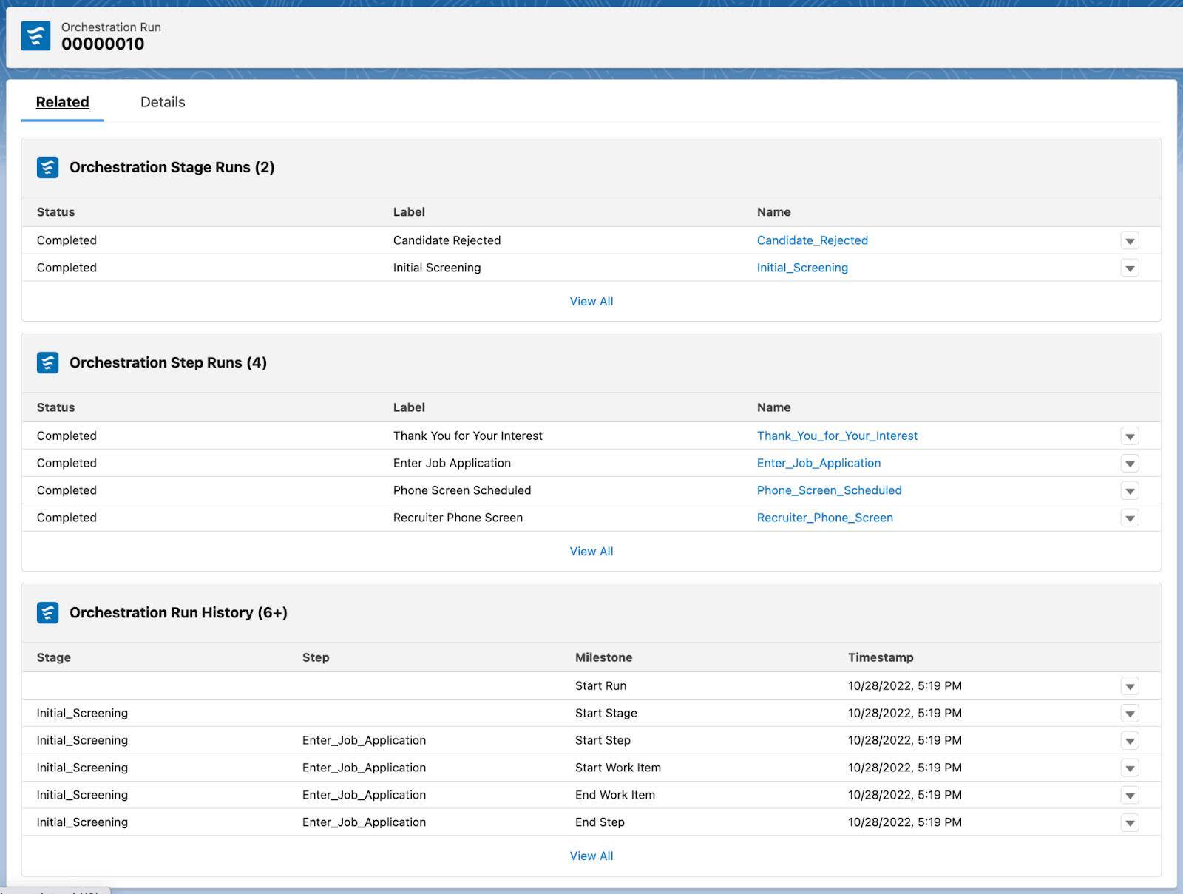Image resolution: width=1183 pixels, height=894 pixels.
Task: Click the Timestamp column header
Action: tap(881, 657)
